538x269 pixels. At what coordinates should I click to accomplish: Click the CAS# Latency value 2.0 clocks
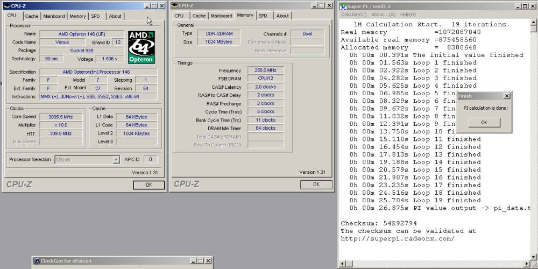coord(266,87)
